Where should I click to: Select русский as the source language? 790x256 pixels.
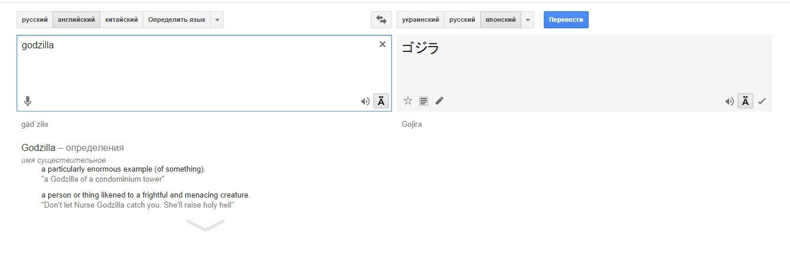tap(35, 19)
